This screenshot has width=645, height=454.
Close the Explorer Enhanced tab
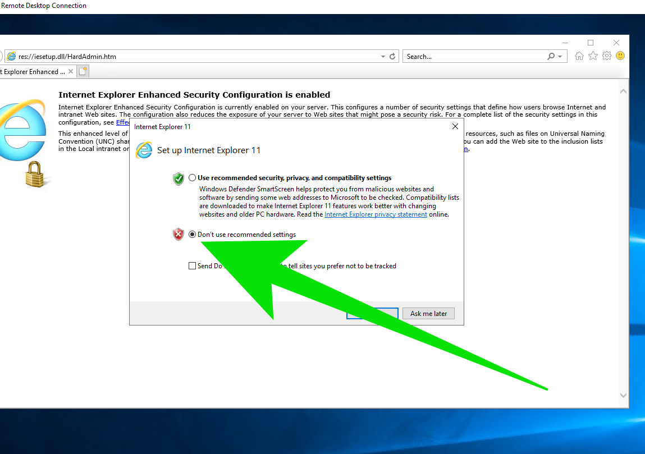(x=71, y=72)
